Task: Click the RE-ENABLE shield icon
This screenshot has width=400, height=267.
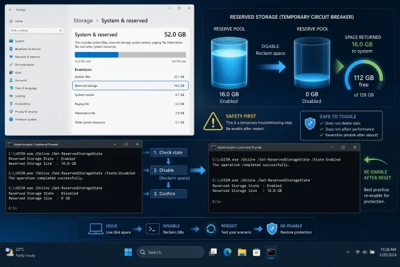Action: tap(272, 229)
